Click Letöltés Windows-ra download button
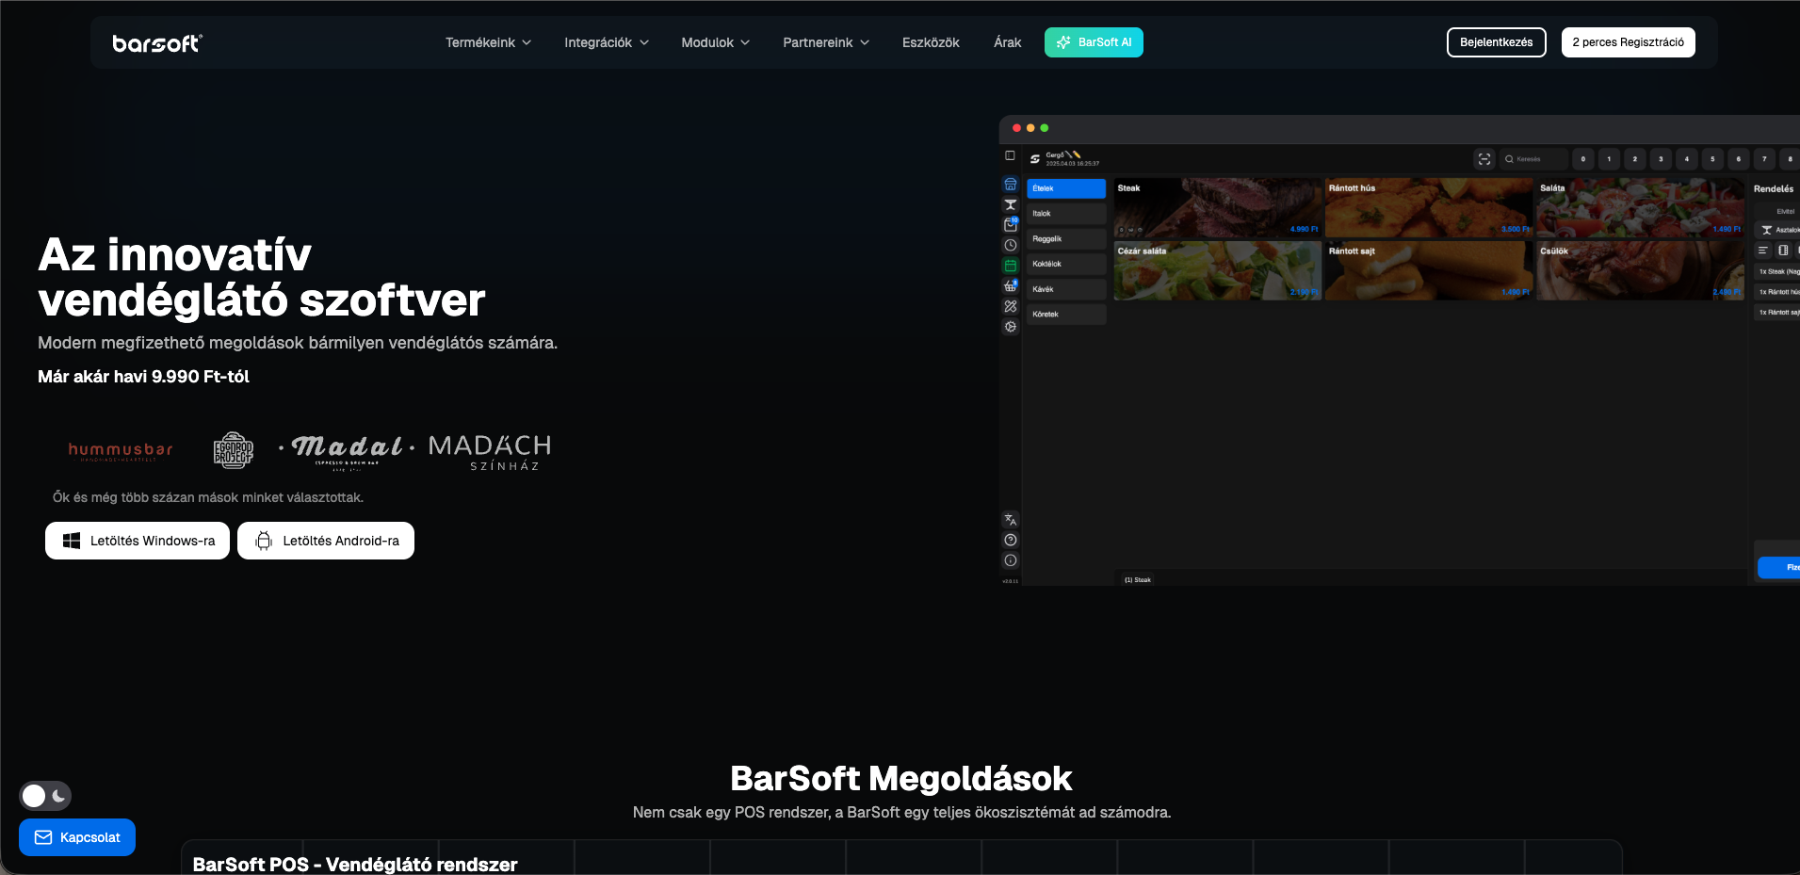Screen dimensions: 1800x875 click(138, 541)
